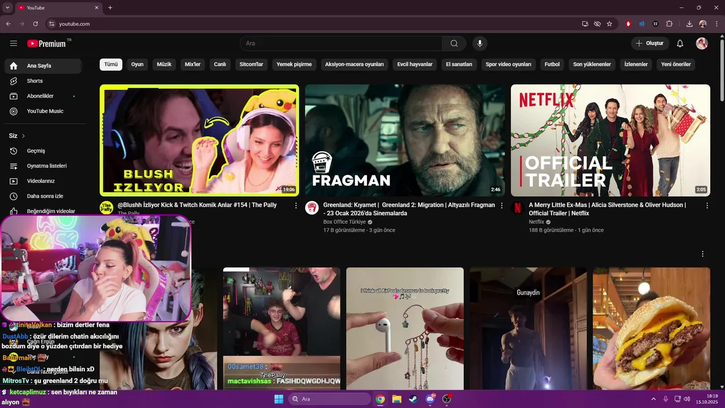Show hidden system tray icons
The image size is (725, 408).
tap(654, 399)
